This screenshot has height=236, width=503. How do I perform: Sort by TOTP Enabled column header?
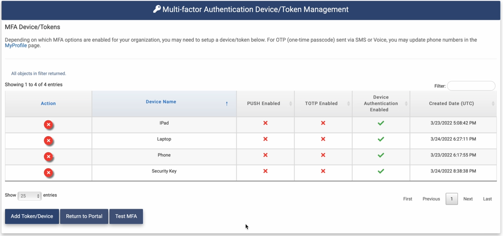click(321, 103)
